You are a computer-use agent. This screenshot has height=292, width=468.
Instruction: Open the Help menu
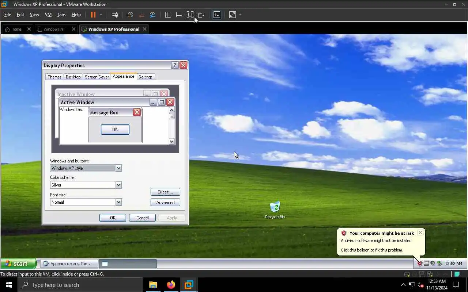[x=76, y=15]
